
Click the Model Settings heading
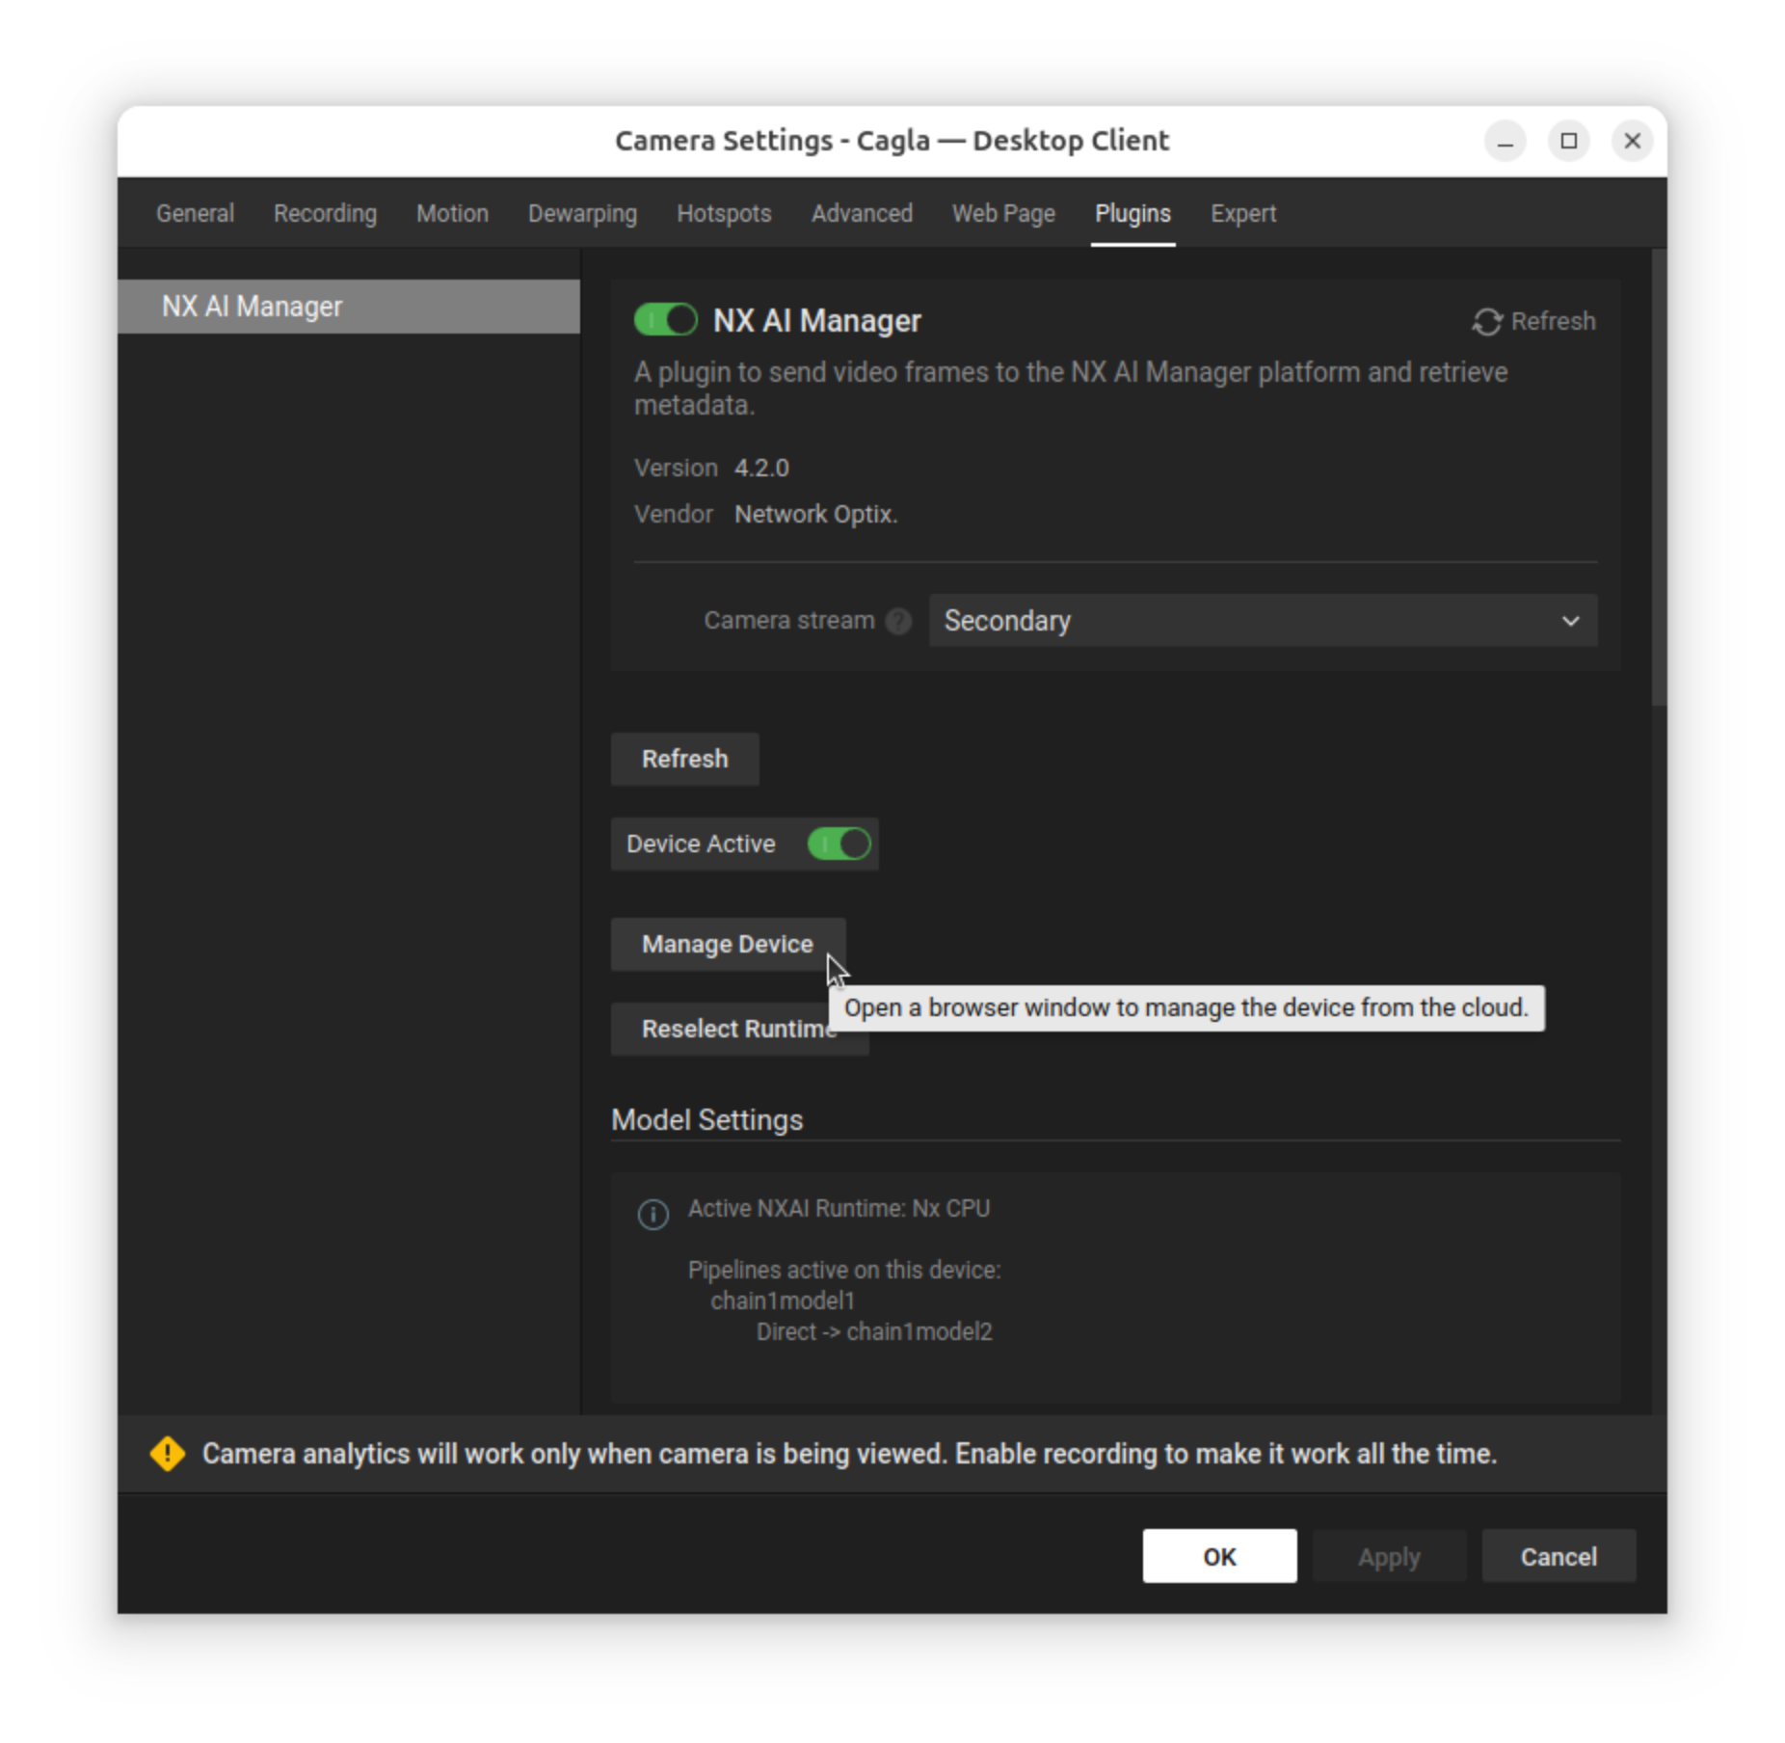706,1120
